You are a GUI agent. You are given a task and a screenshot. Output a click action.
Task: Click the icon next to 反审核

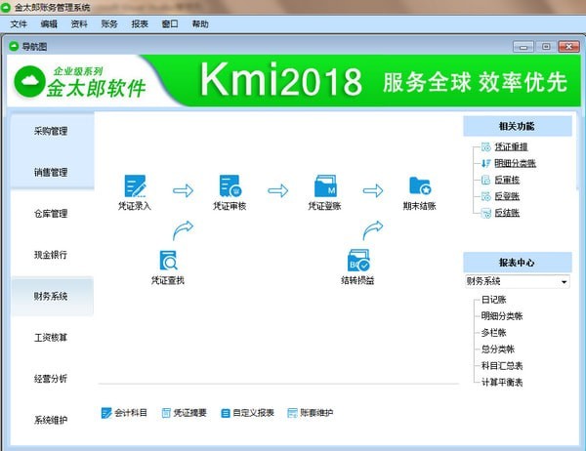[x=485, y=180]
